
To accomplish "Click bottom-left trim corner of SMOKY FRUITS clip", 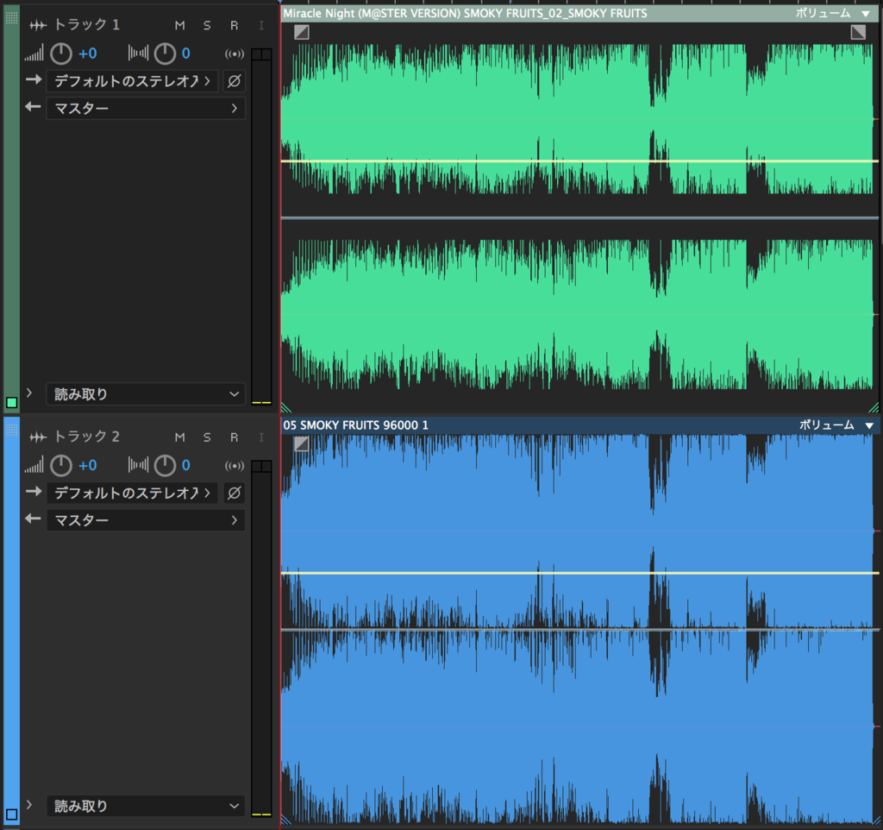I will click(x=285, y=820).
